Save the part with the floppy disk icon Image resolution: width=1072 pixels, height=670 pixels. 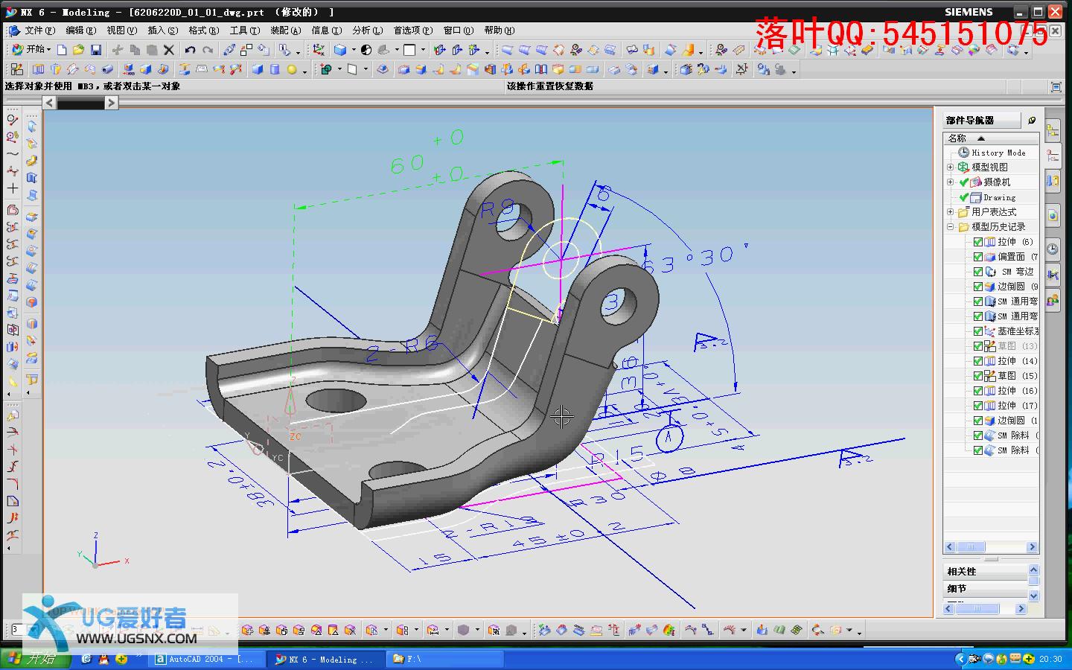(x=96, y=50)
